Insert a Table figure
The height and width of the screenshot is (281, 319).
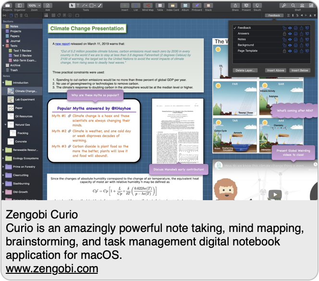pos(160,6)
